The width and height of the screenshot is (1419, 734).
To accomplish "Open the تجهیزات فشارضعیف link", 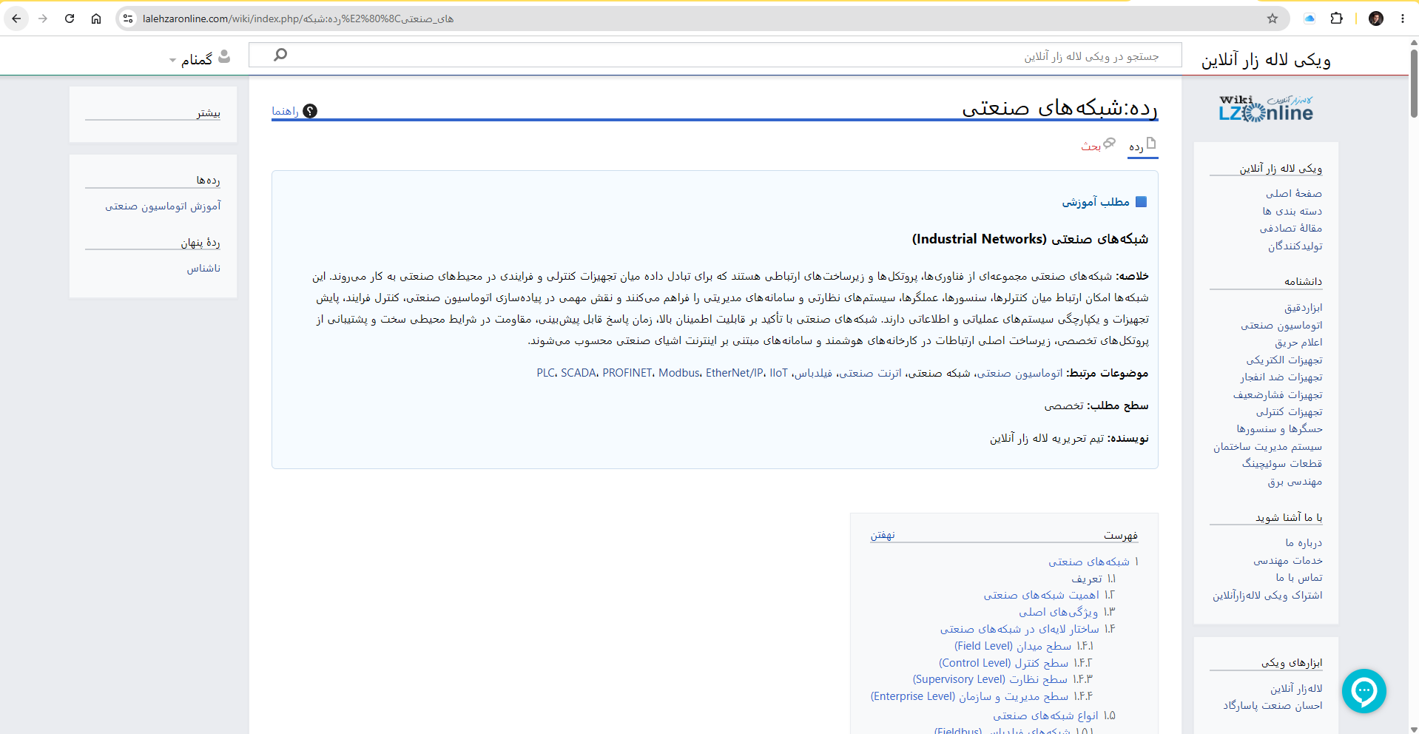I will tap(1278, 394).
